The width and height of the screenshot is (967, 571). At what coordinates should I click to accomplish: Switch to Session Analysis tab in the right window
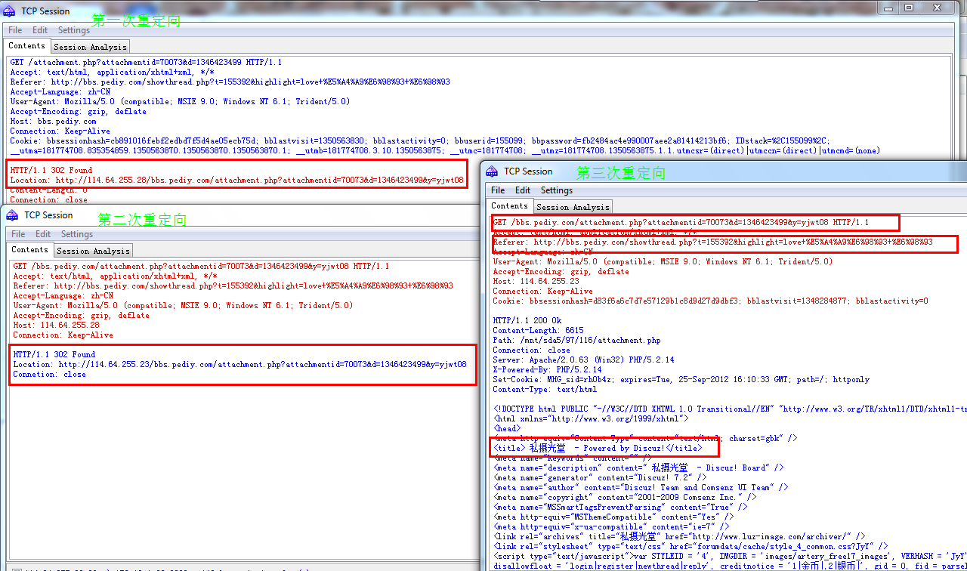point(573,207)
